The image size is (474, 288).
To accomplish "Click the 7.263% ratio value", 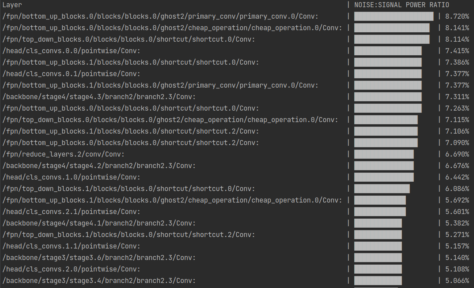I will (457, 108).
